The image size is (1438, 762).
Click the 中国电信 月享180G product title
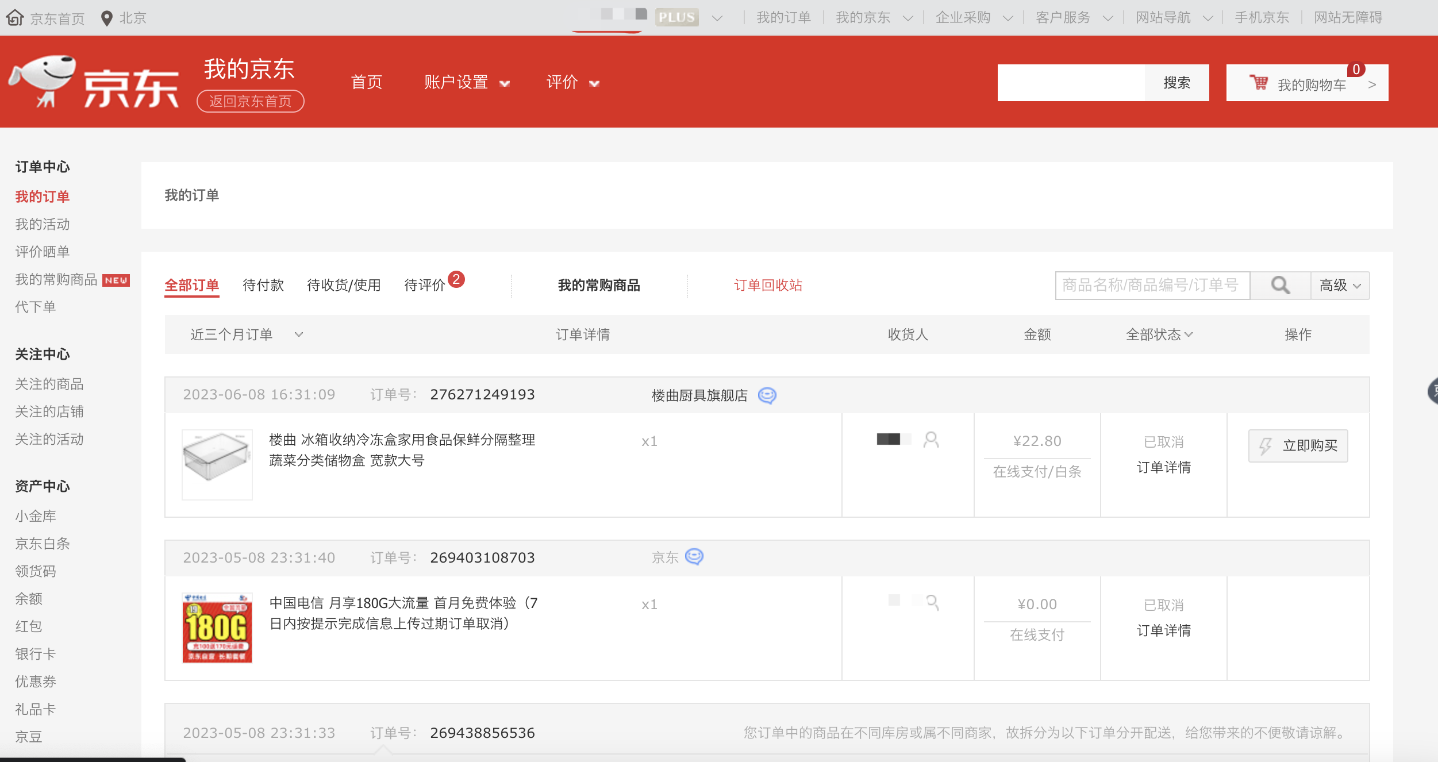pyautogui.click(x=403, y=613)
